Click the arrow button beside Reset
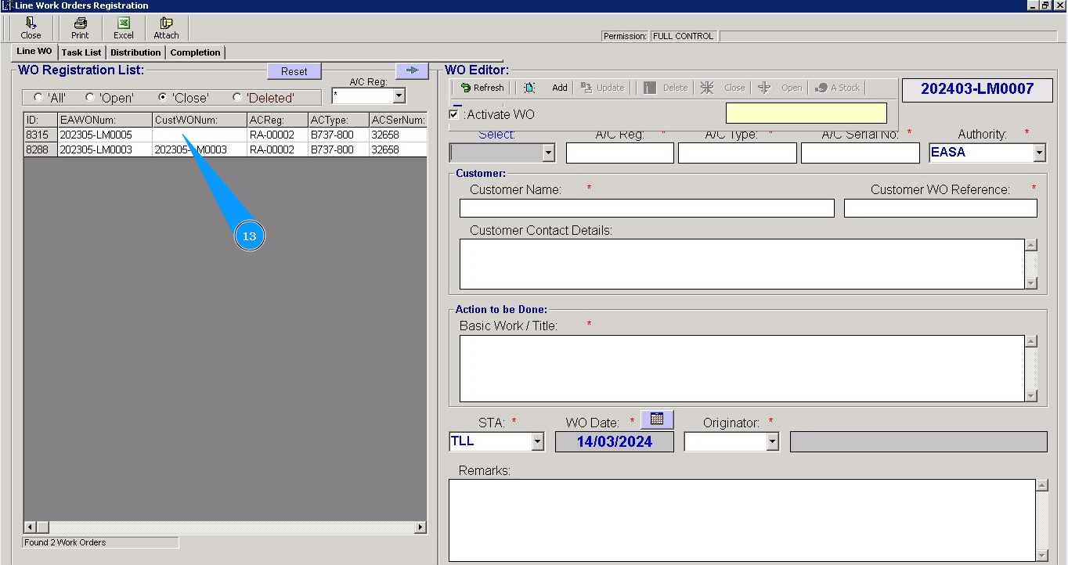 point(412,70)
